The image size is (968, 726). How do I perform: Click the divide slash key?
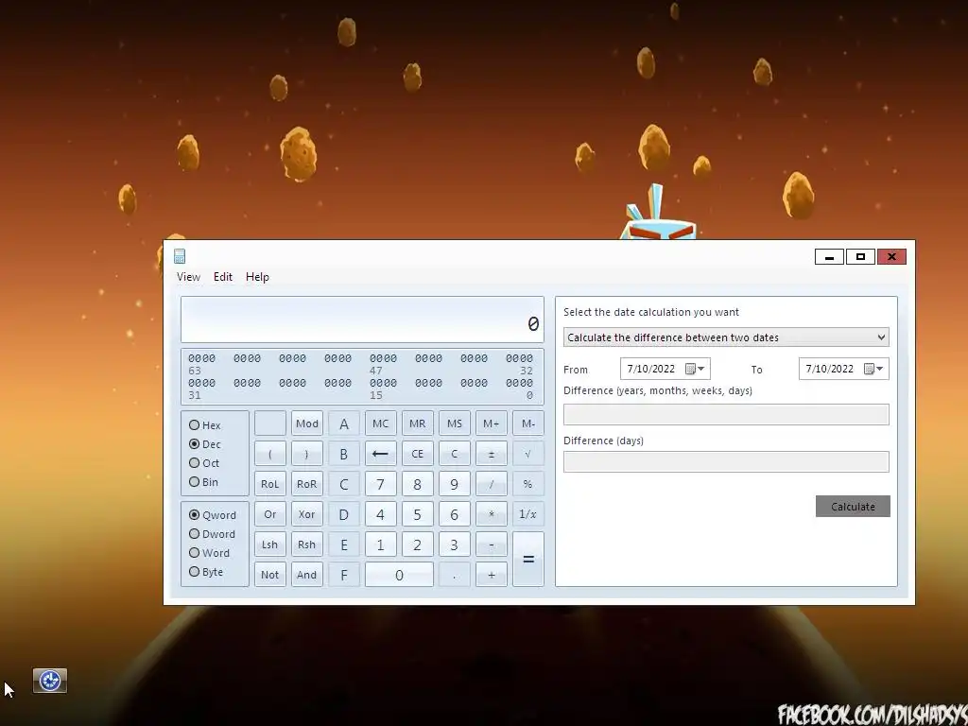[x=492, y=484]
